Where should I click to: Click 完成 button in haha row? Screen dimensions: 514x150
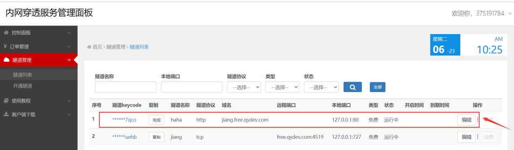pos(157,120)
